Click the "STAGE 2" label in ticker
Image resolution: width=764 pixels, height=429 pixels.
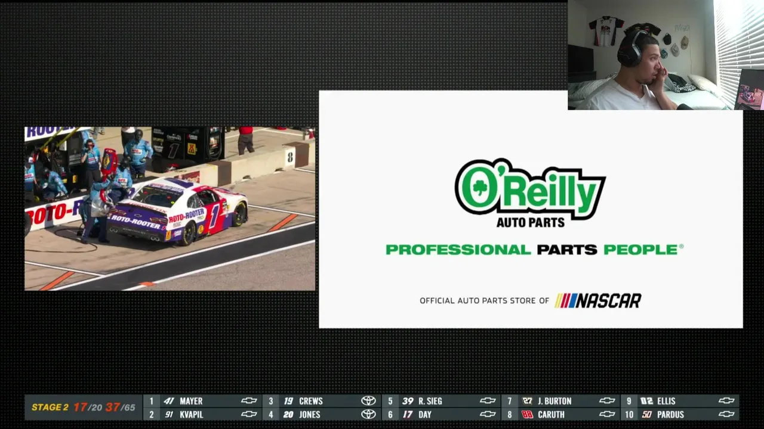pyautogui.click(x=50, y=408)
